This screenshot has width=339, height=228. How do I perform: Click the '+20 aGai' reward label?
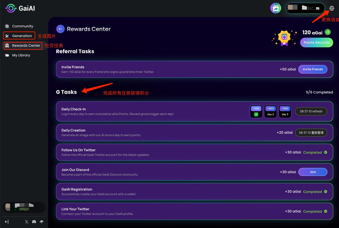click(x=284, y=132)
